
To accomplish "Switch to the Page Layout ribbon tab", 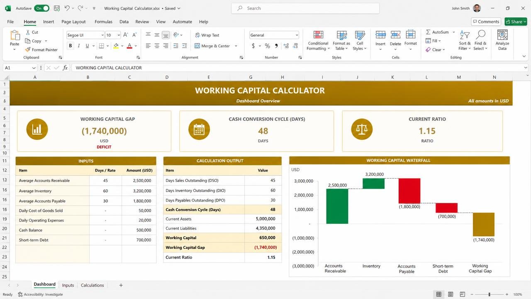I will click(x=73, y=22).
